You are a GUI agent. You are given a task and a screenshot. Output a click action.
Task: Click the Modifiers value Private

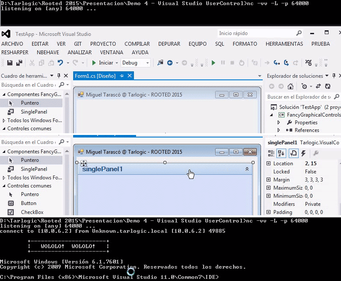[313, 204]
